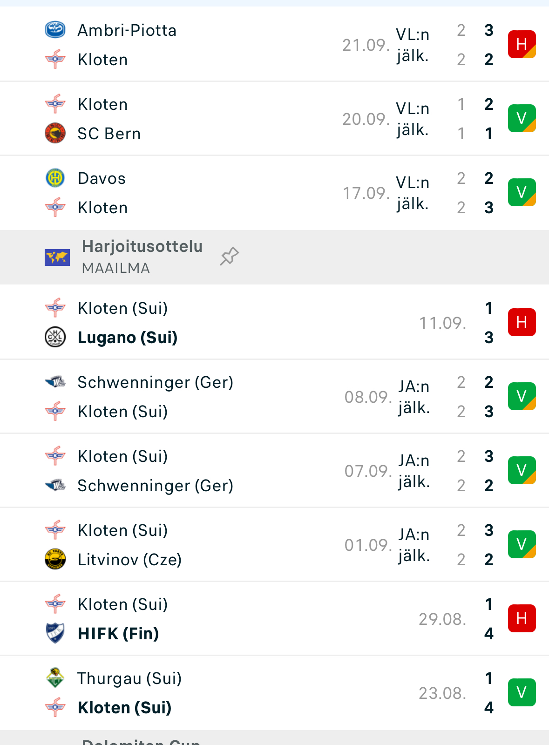Click green V badge for 20.09. match
Image resolution: width=549 pixels, height=745 pixels.
coord(522,118)
